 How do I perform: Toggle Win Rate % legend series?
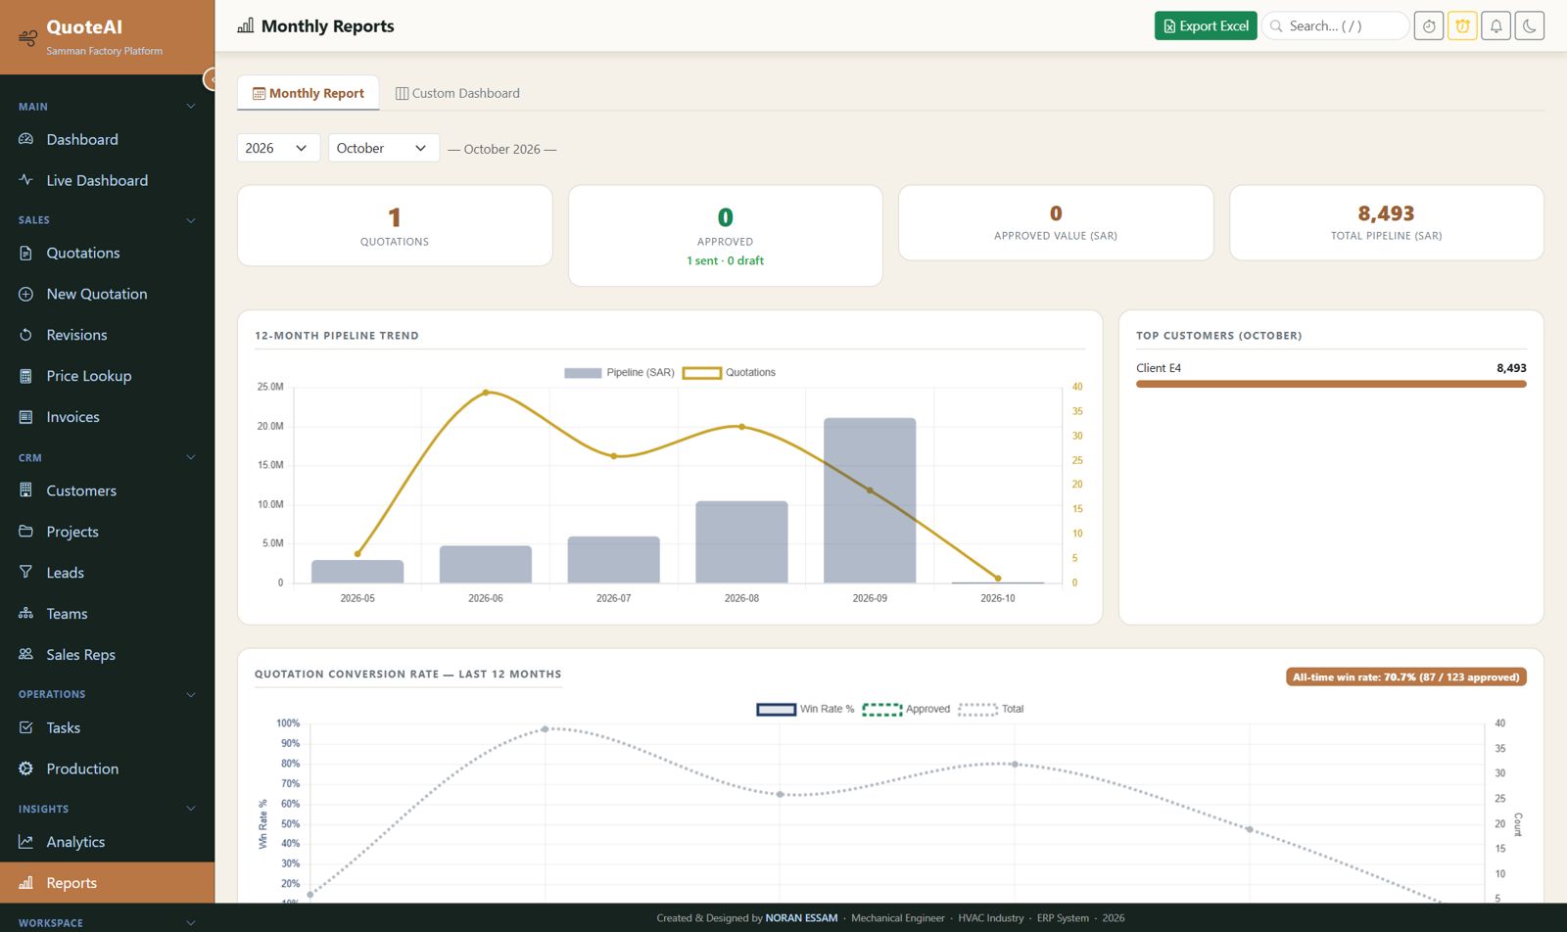click(805, 710)
